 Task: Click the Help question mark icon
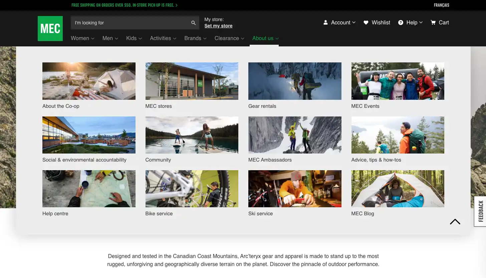click(x=401, y=22)
